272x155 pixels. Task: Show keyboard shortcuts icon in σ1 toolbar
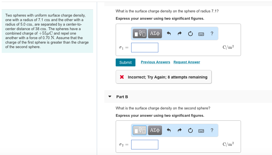click(201, 34)
